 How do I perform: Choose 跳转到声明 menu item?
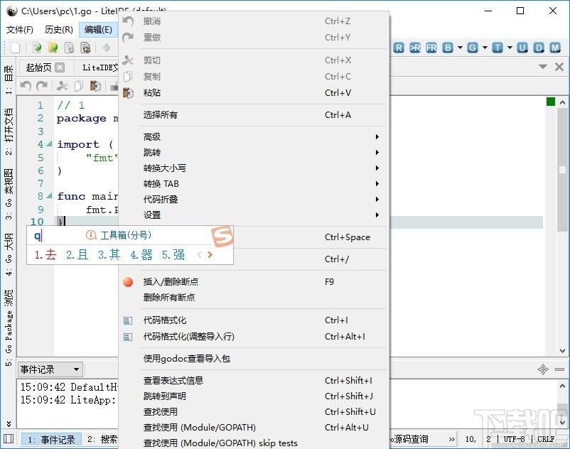[x=254, y=396]
